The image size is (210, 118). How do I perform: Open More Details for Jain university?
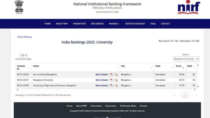(102, 74)
